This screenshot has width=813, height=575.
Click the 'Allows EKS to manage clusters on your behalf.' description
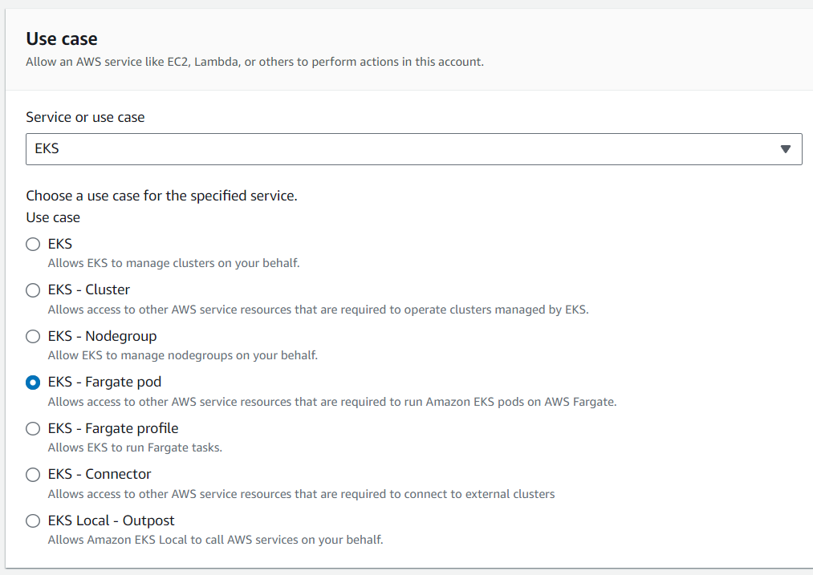pyautogui.click(x=173, y=263)
